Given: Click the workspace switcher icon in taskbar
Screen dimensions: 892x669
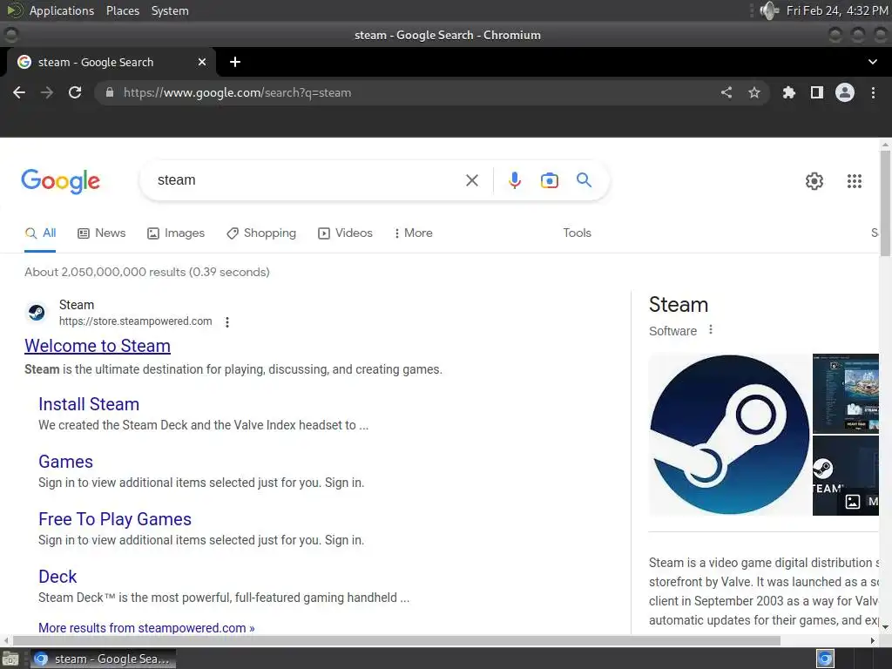Looking at the screenshot, I should [x=825, y=659].
